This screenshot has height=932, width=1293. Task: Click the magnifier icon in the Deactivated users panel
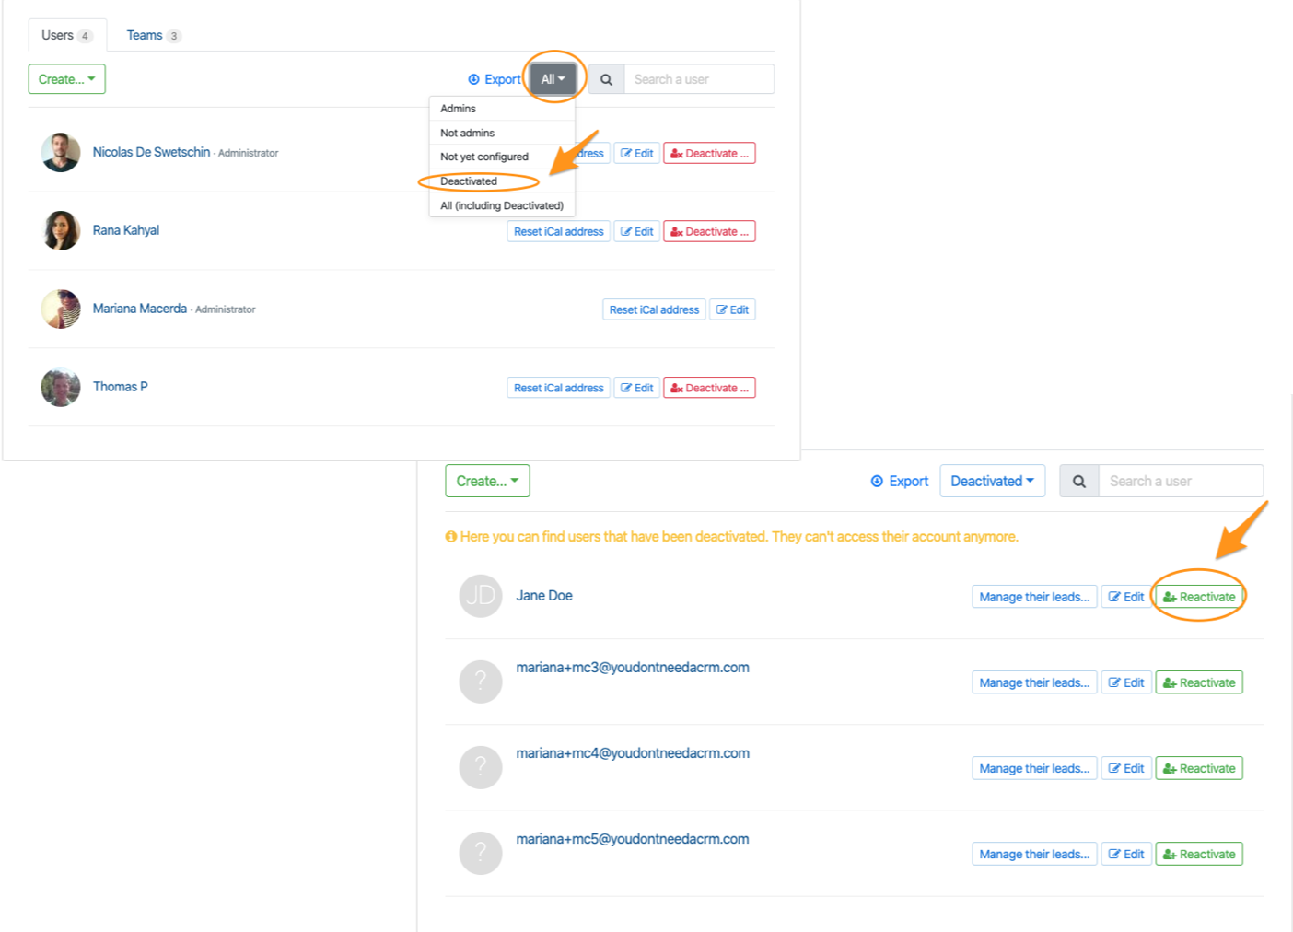point(1078,482)
